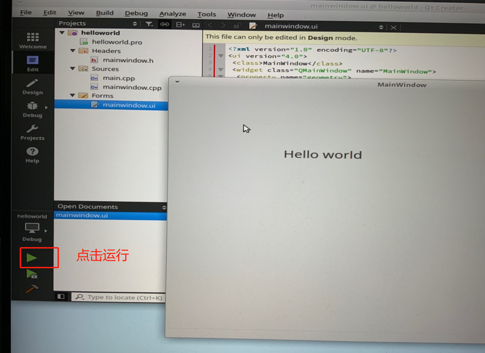Image resolution: width=485 pixels, height=353 pixels.
Task: Toggle file lock icon in editor toolbar
Action: tap(237, 26)
